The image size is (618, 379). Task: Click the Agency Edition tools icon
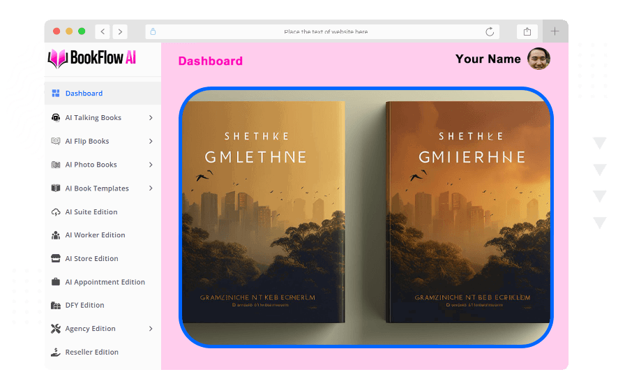[56, 329]
